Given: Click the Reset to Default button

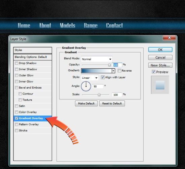Looking at the screenshot, I should [x=112, y=103].
